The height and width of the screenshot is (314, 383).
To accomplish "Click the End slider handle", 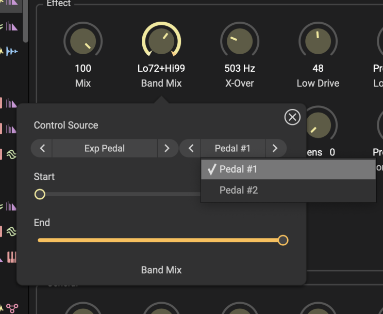I will pyautogui.click(x=282, y=240).
